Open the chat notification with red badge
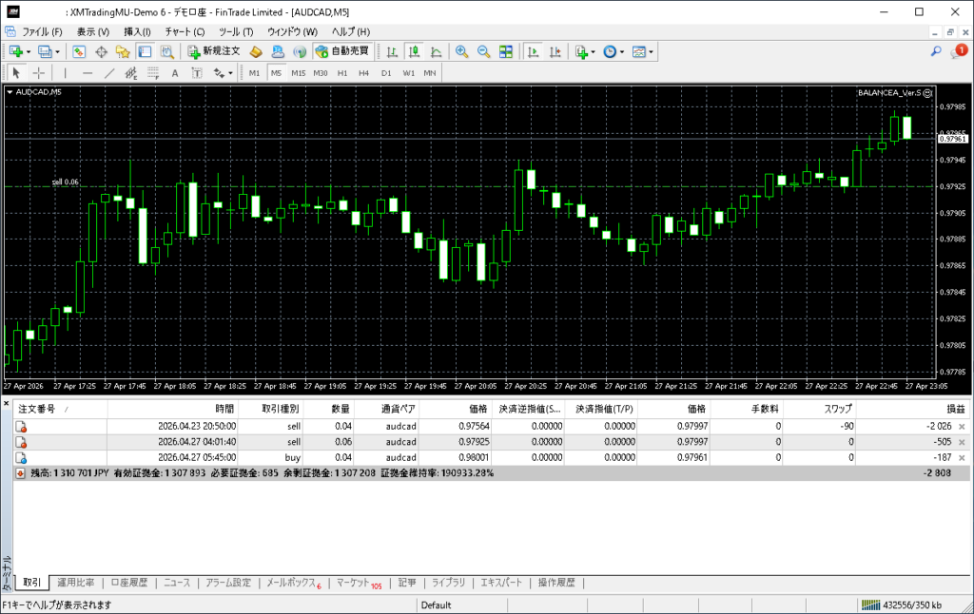The height and width of the screenshot is (614, 974). [958, 51]
